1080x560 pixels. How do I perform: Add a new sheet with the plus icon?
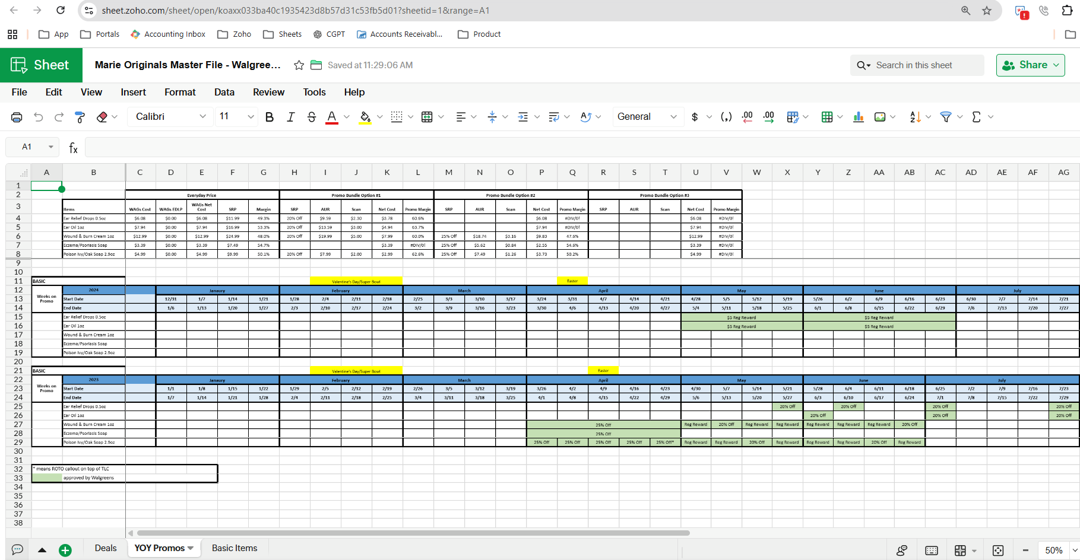point(65,551)
